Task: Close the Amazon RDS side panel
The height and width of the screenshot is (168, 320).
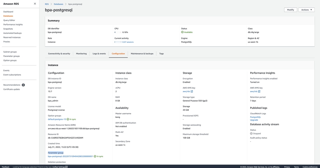Action: [x=35, y=4]
